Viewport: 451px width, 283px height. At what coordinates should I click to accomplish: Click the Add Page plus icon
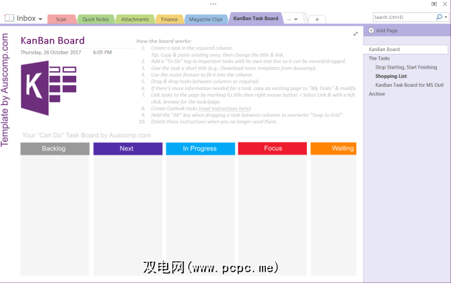pyautogui.click(x=372, y=31)
